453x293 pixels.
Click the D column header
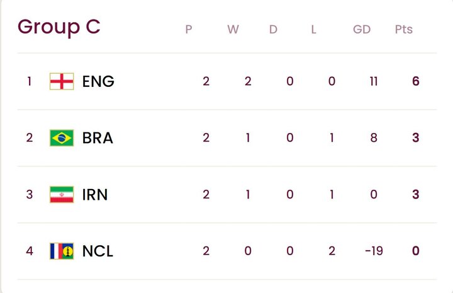click(x=273, y=30)
